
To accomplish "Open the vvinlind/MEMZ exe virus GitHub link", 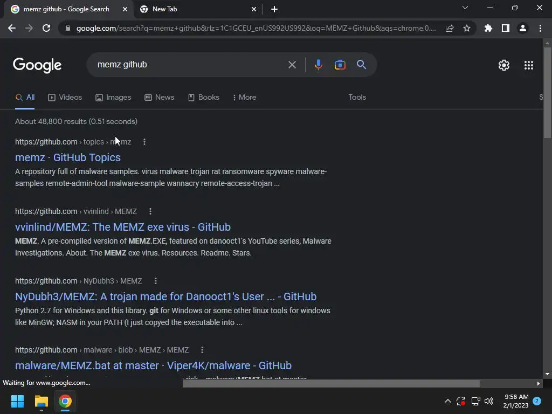I will tap(123, 227).
